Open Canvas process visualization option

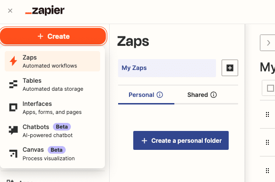coord(52,154)
